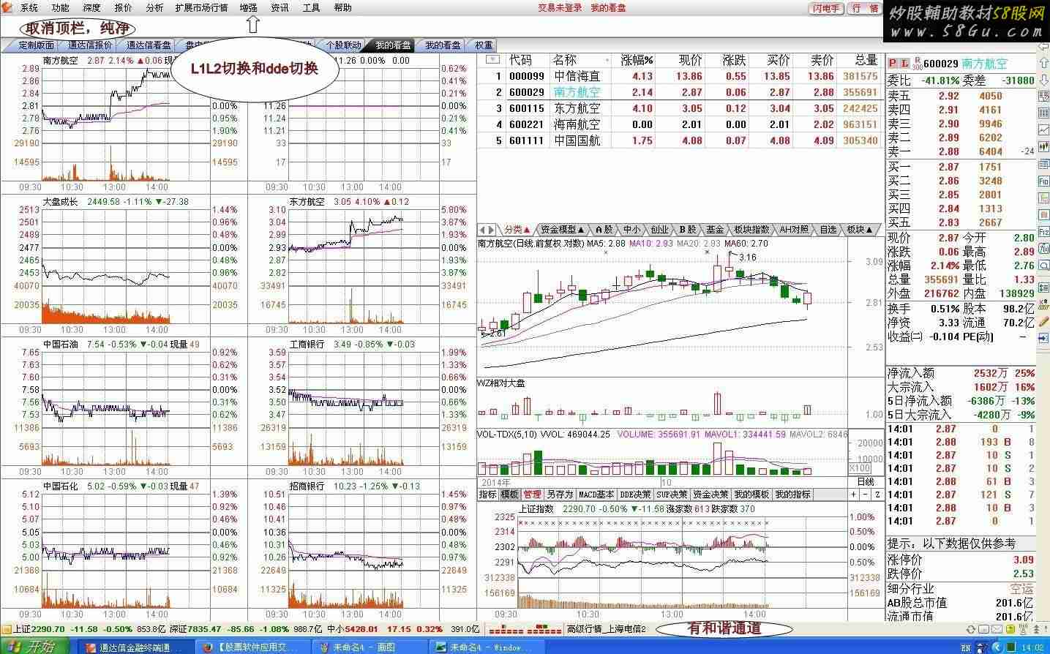
Task: Open the 深度 menu
Action: point(91,8)
